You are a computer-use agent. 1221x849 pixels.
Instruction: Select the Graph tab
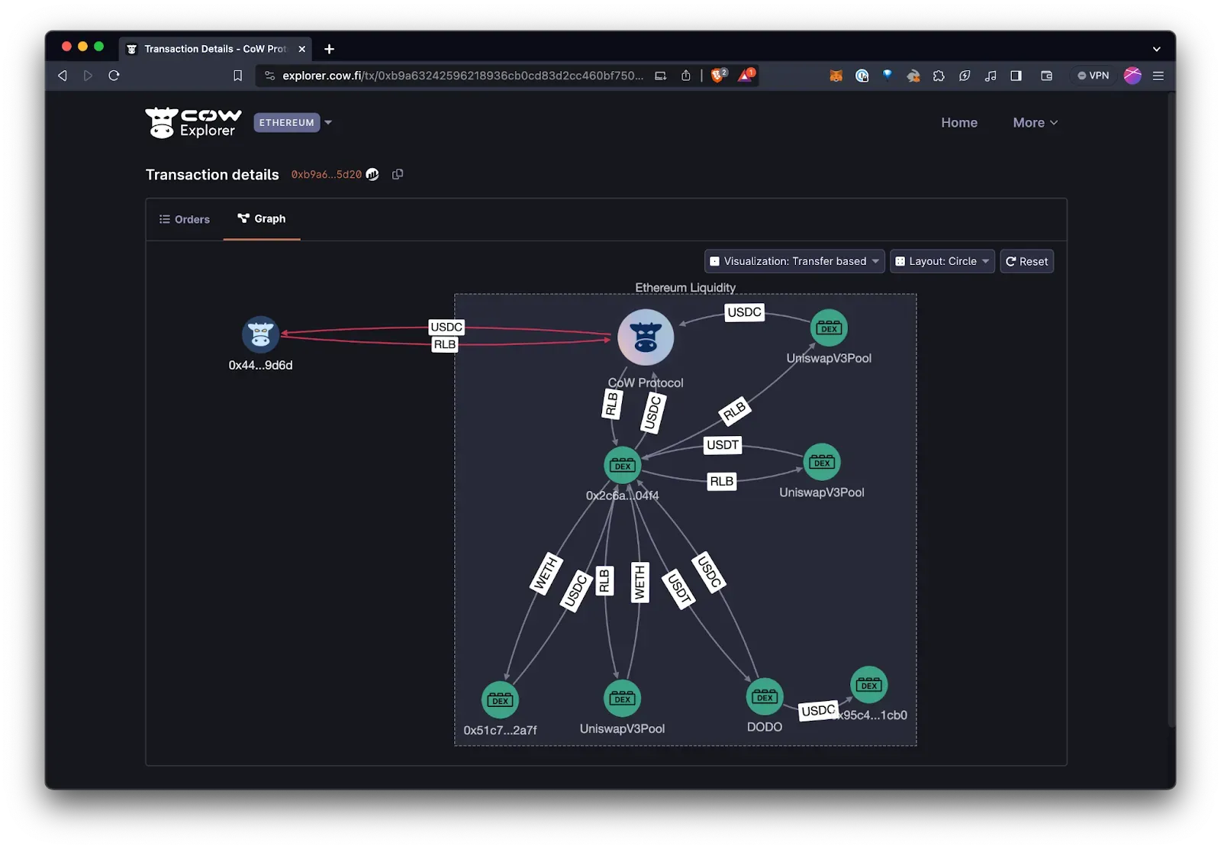click(262, 219)
